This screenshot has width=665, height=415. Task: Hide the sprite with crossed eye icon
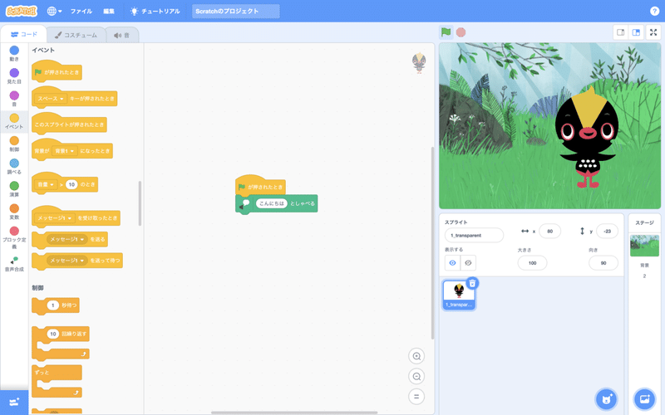468,263
